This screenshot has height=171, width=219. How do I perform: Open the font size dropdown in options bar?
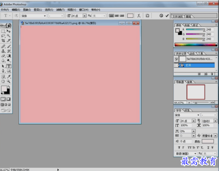pos(84,16)
